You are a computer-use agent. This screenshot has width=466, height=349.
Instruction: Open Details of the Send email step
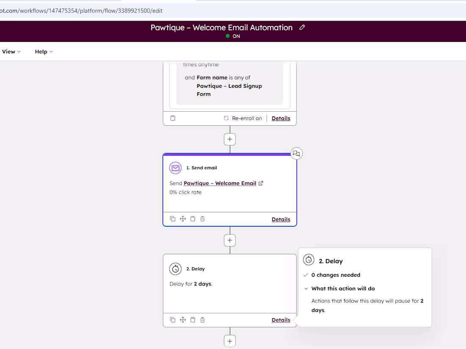pos(281,219)
